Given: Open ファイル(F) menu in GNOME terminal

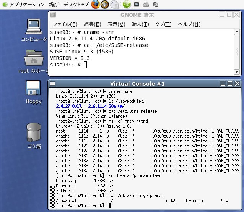Looking at the screenshot, I should point(65,24).
